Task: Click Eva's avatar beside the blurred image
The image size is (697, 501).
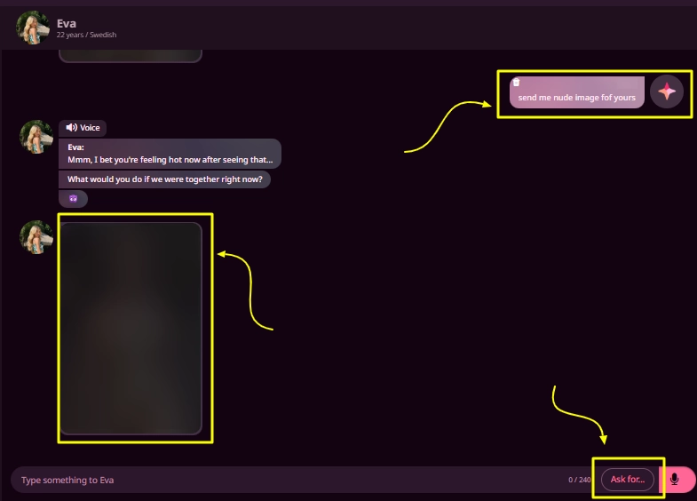Action: point(36,237)
